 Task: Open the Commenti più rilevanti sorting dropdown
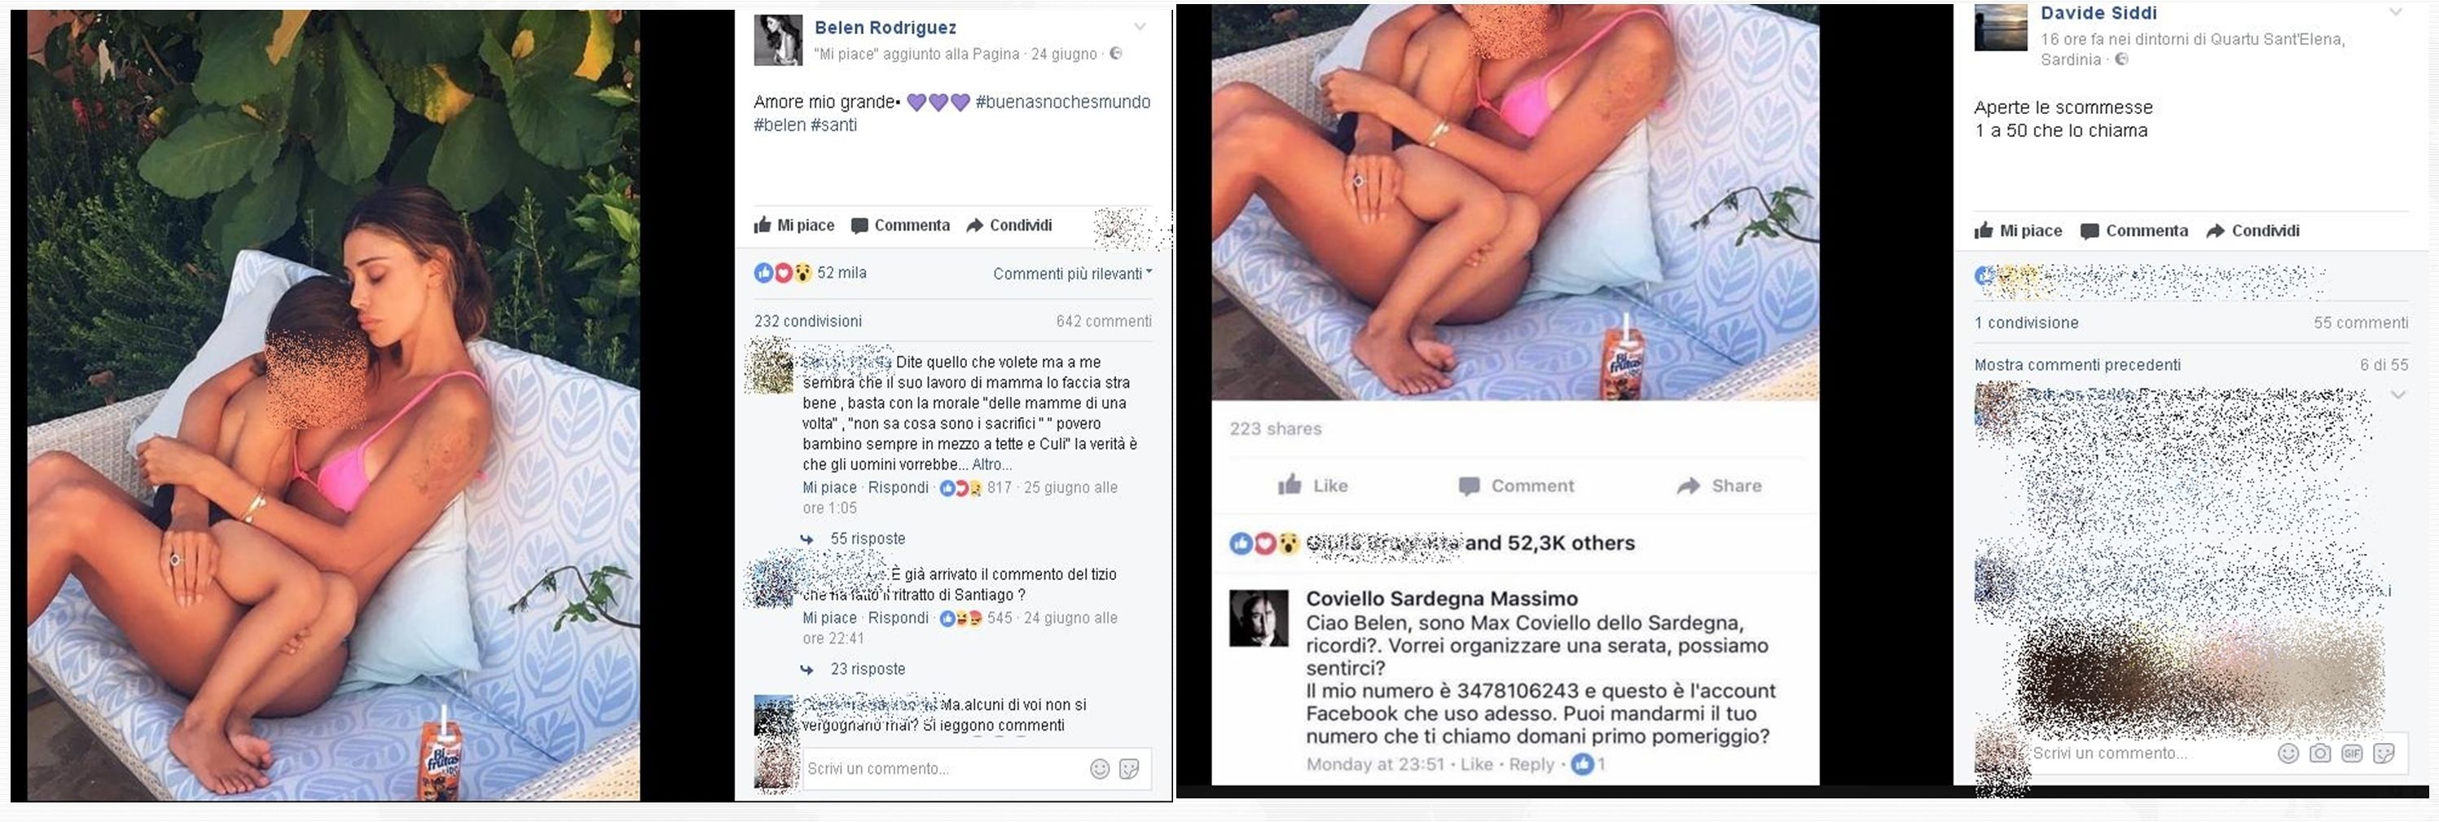tap(1072, 274)
